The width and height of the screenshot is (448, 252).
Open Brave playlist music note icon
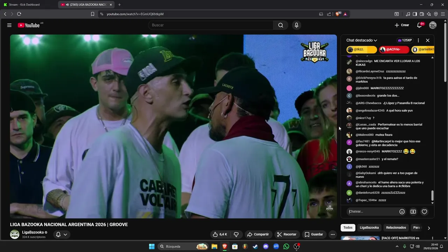tap(408, 14)
